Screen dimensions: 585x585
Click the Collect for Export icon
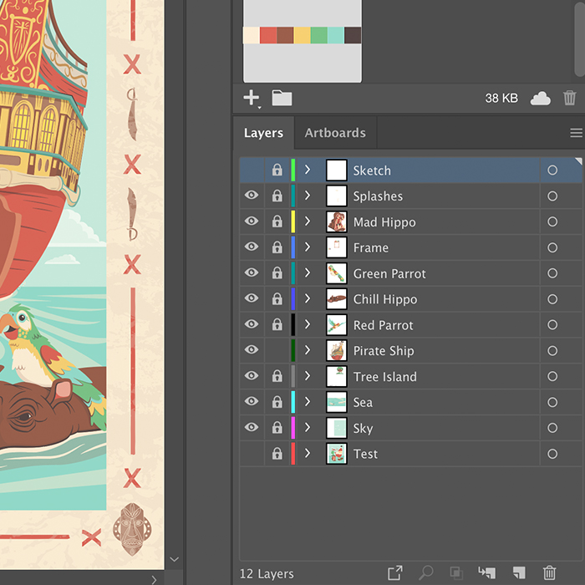395,572
